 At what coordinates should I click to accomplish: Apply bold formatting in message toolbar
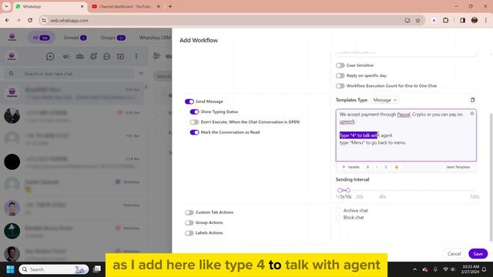click(x=367, y=167)
